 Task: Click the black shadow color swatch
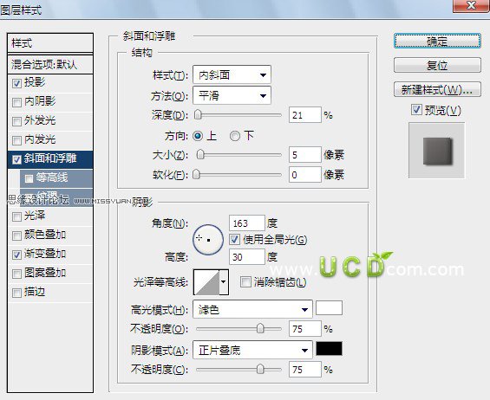[329, 349]
